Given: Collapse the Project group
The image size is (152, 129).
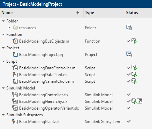Looking at the screenshot, I should pos(3,48).
